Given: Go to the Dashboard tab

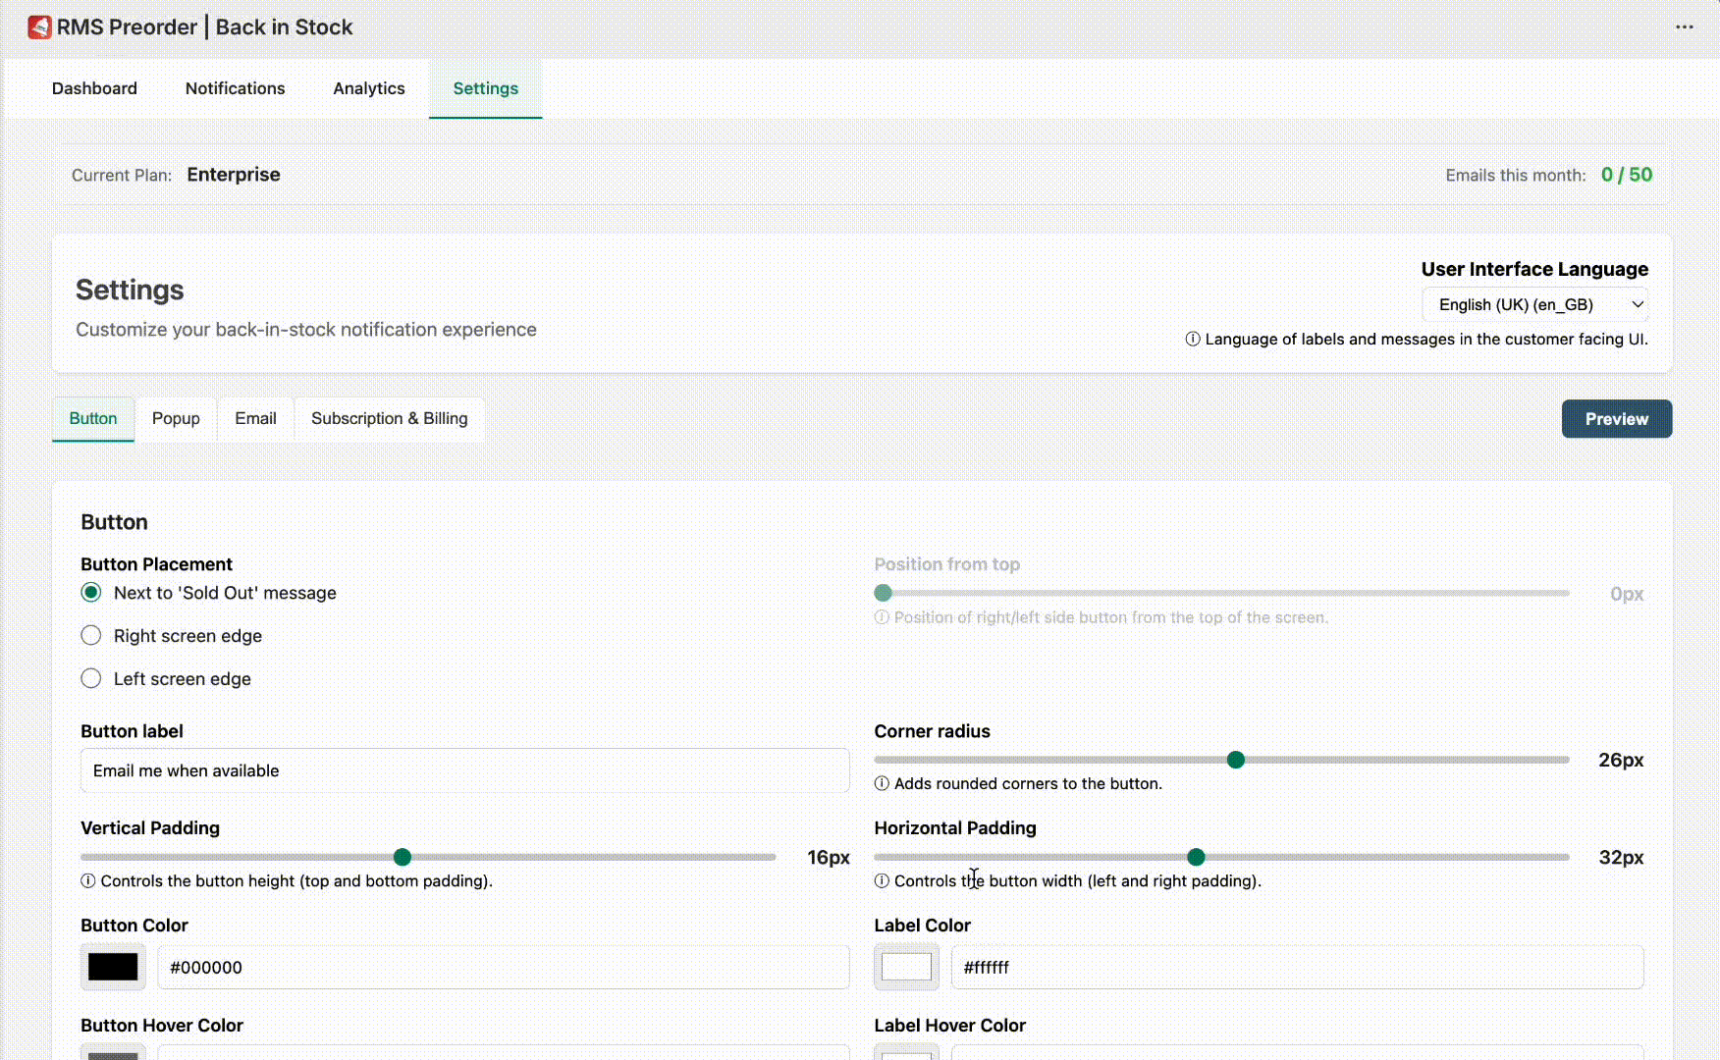Looking at the screenshot, I should click(94, 88).
